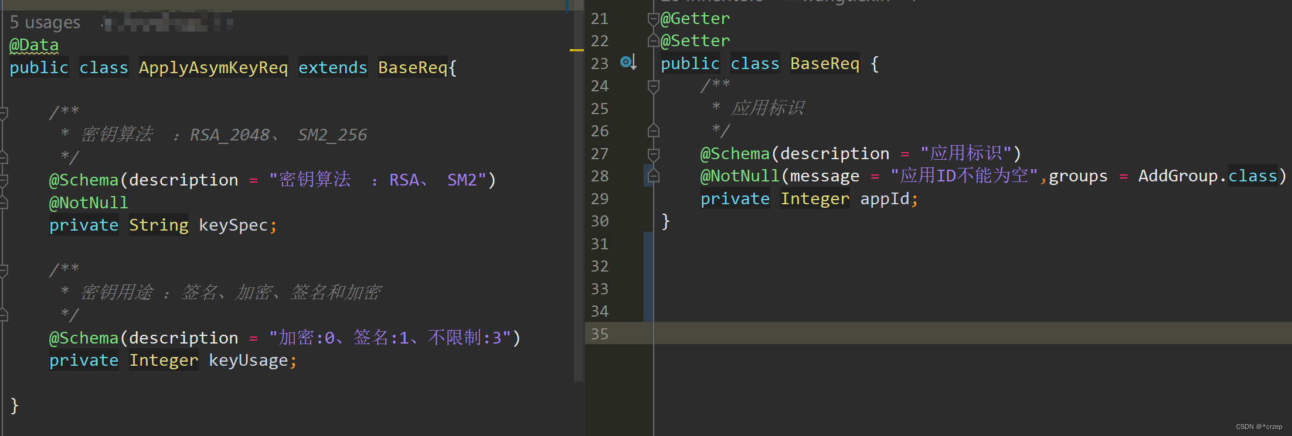Place caret on the highlighted line 35
1292x436 pixels.
(972, 334)
